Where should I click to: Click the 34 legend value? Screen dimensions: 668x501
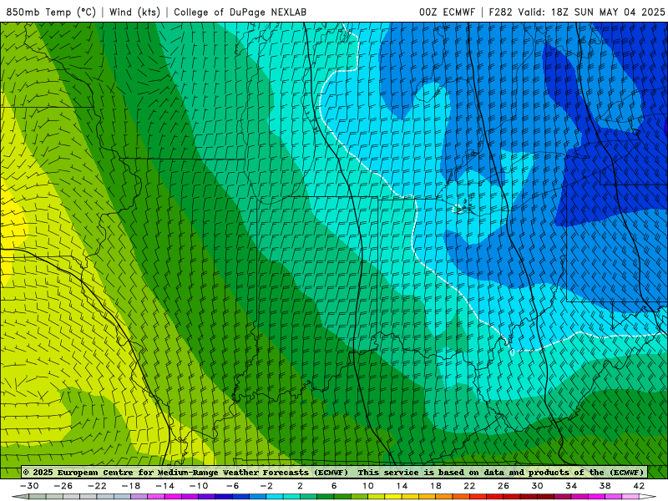[x=571, y=486]
